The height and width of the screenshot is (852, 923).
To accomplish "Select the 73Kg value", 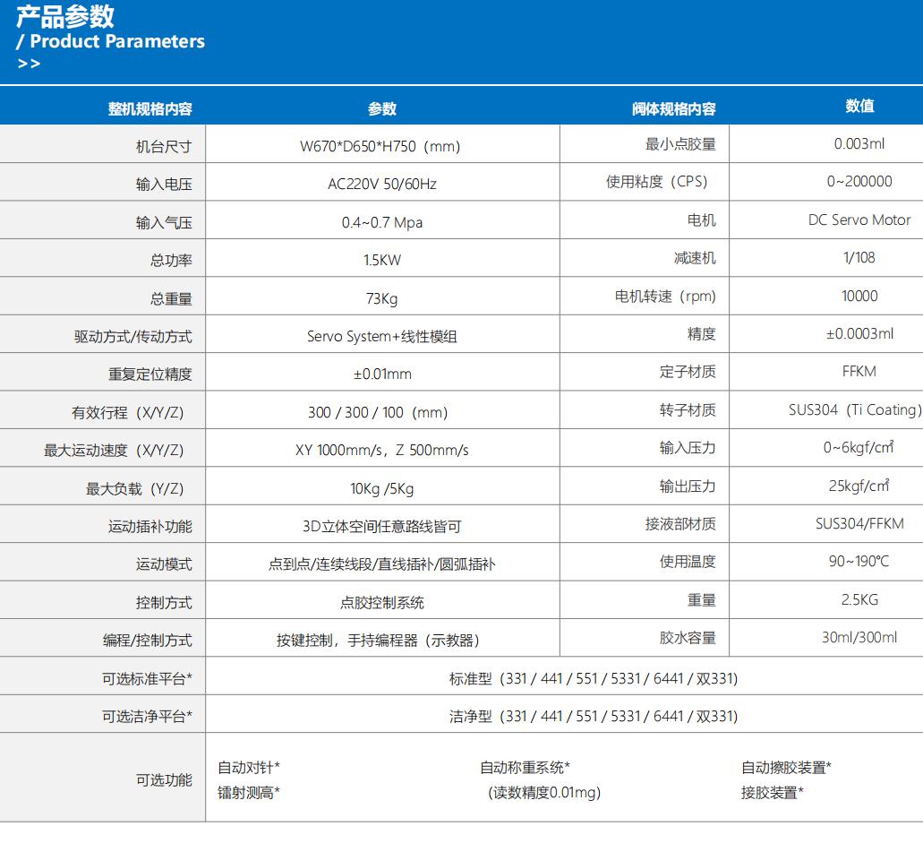I will (382, 298).
